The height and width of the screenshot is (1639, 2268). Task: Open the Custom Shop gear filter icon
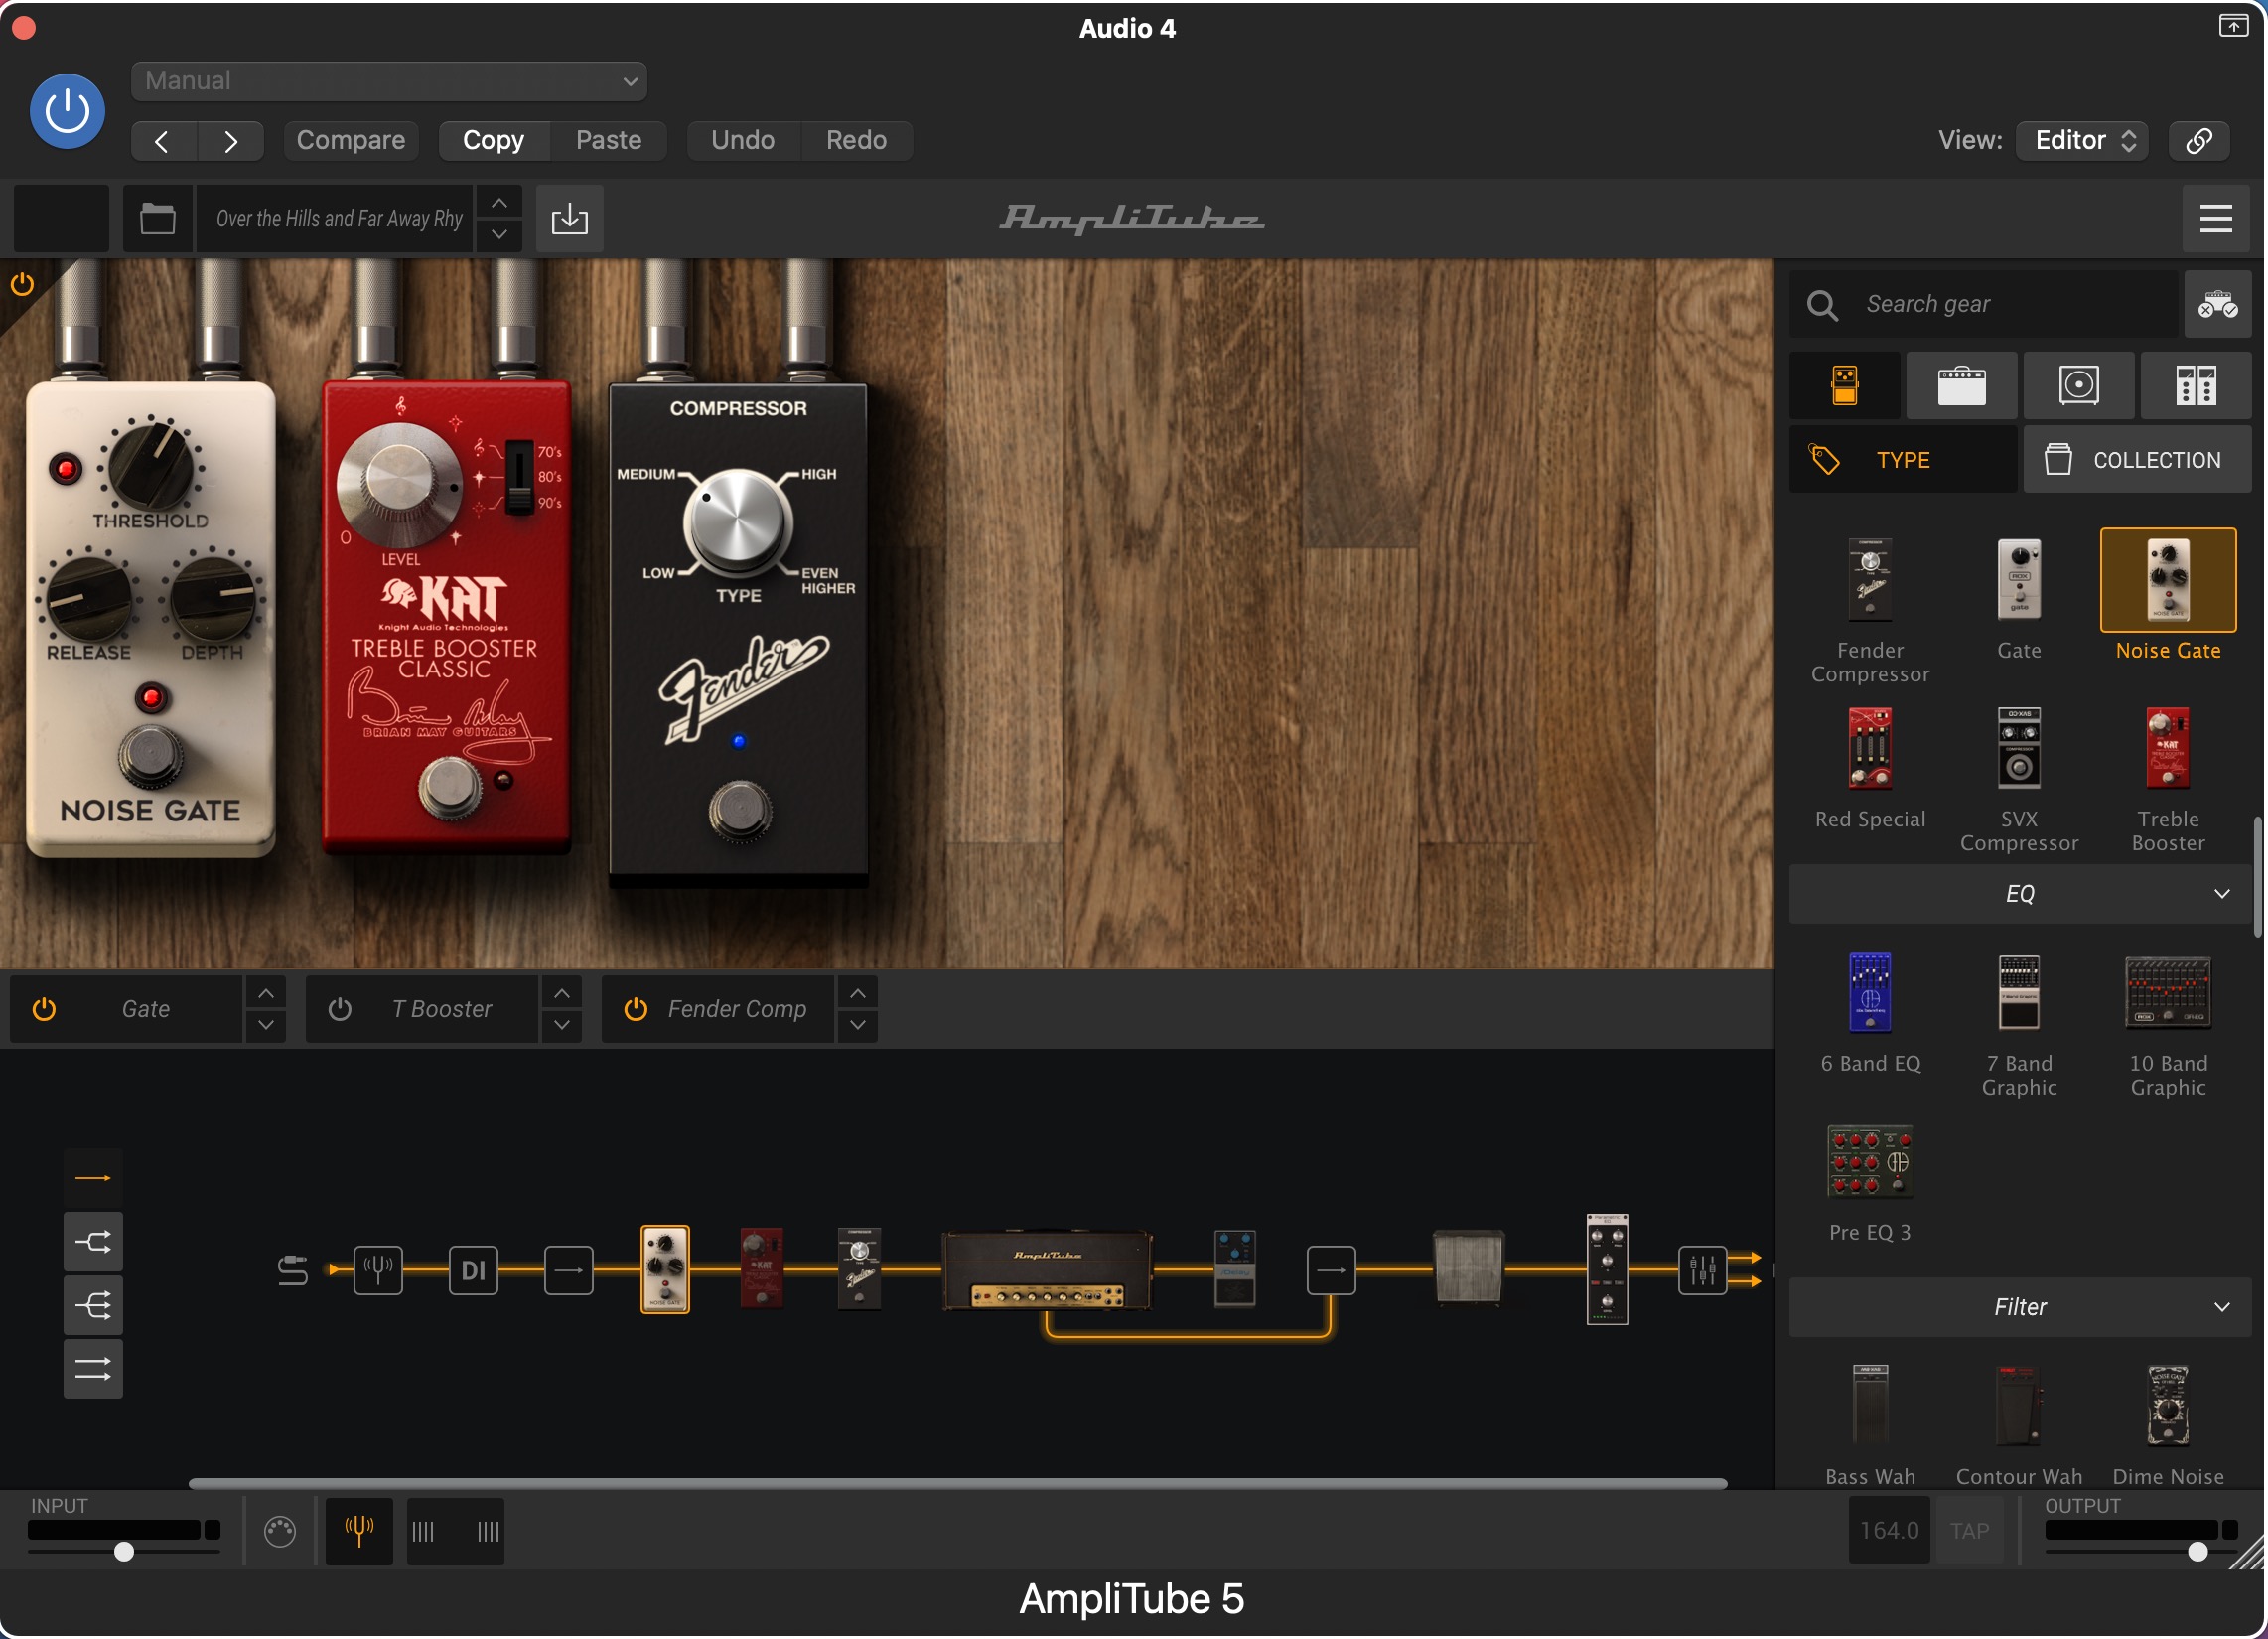click(2219, 304)
